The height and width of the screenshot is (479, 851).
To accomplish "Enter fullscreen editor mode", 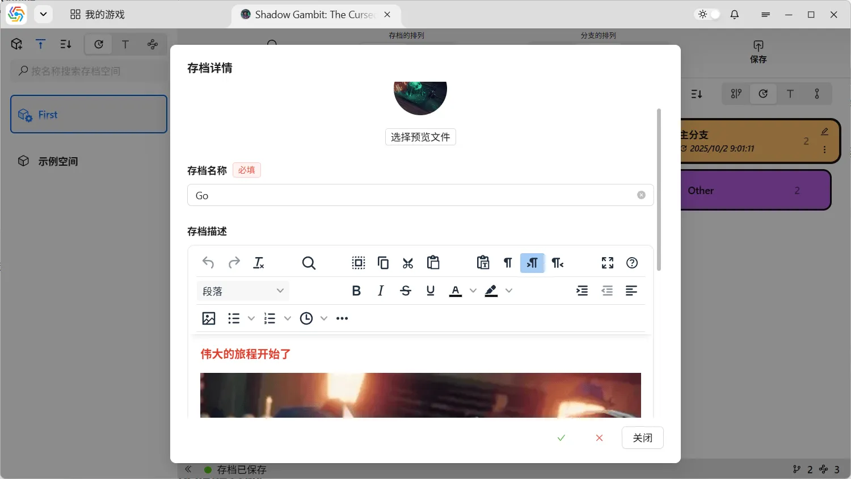I will [x=607, y=263].
